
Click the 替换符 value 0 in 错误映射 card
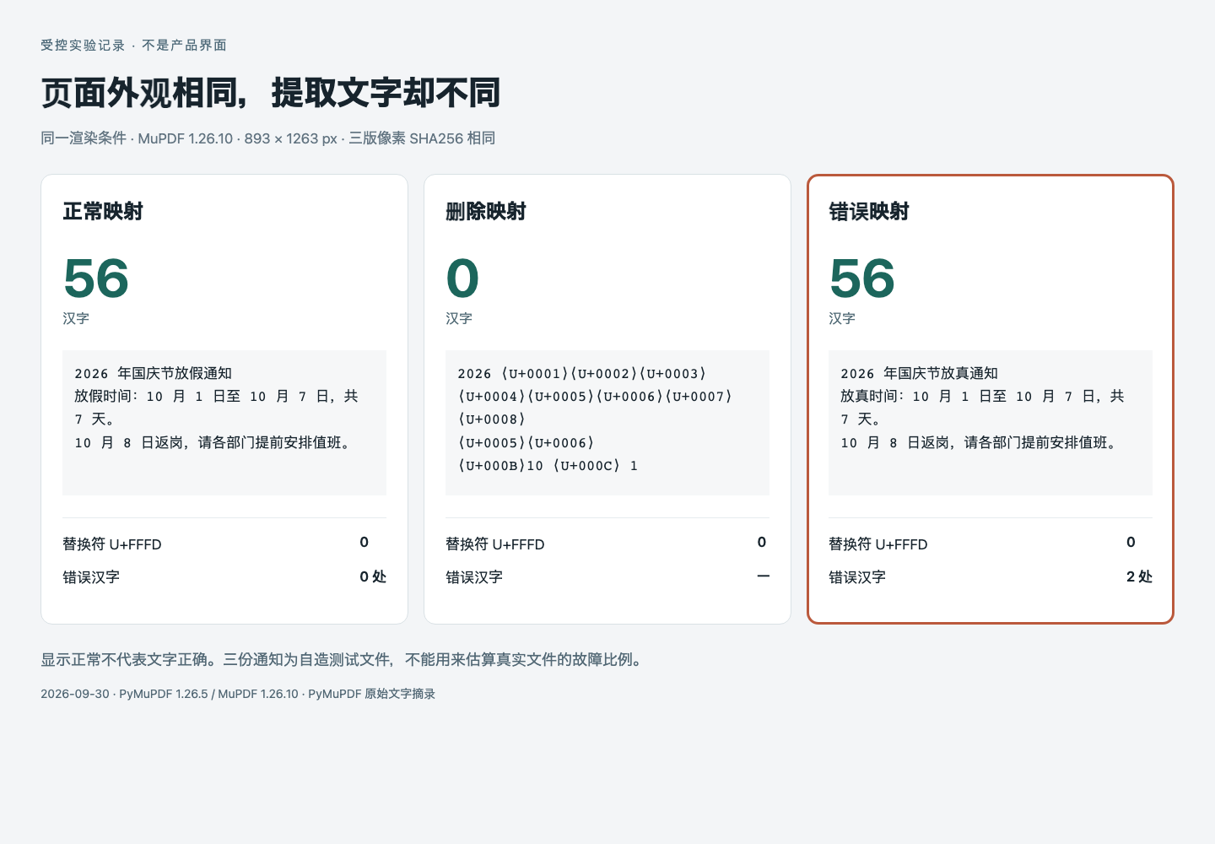point(1131,542)
